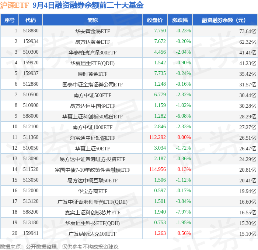Click the balance value 15.30亿
The height and width of the screenshot is (250, 258).
[x=248, y=223]
